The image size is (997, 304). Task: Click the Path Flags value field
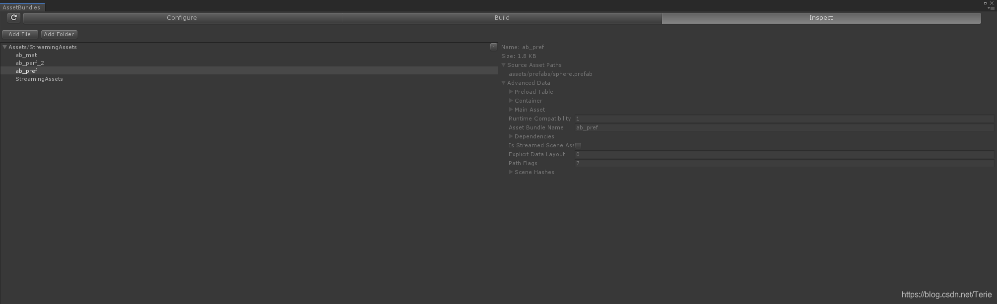coord(785,163)
